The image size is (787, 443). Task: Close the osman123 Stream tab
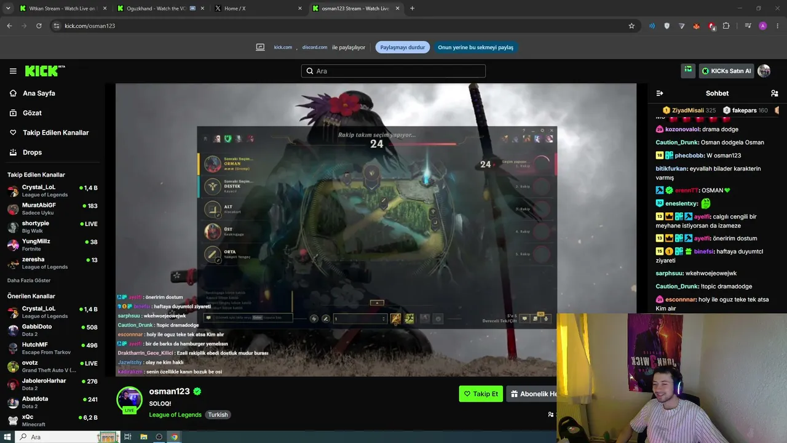click(x=398, y=9)
